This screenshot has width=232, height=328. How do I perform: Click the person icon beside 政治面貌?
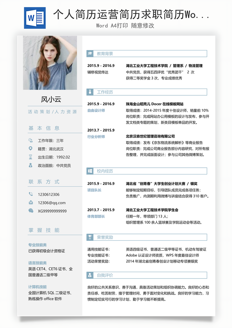pos(31,165)
